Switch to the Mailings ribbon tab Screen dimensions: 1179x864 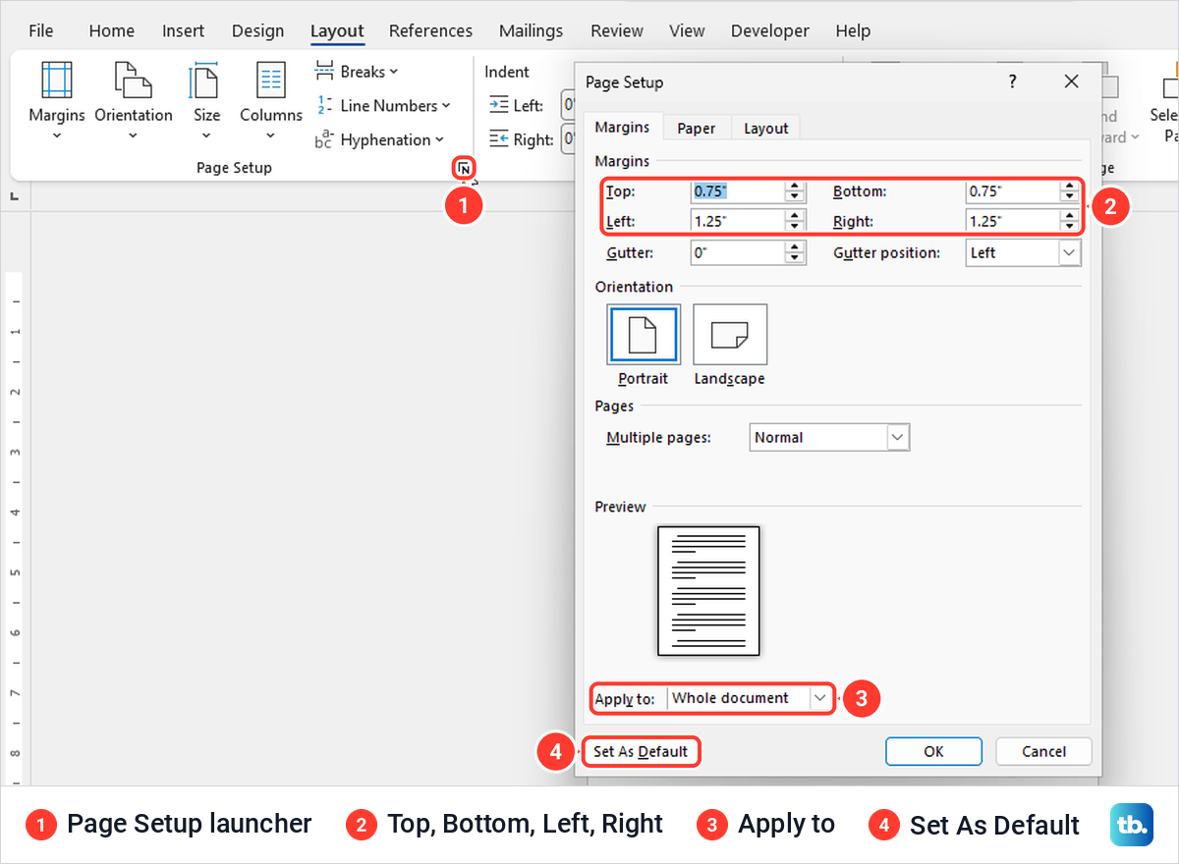pos(531,30)
